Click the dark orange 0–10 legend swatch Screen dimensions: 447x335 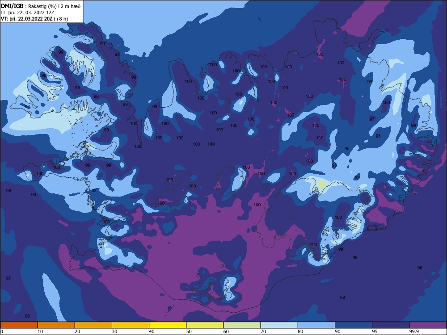(19, 325)
